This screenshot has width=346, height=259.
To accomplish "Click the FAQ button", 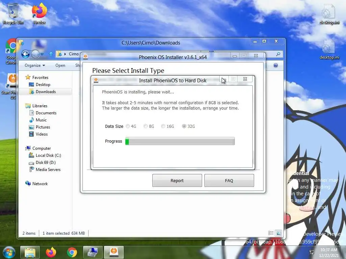I will (229, 181).
